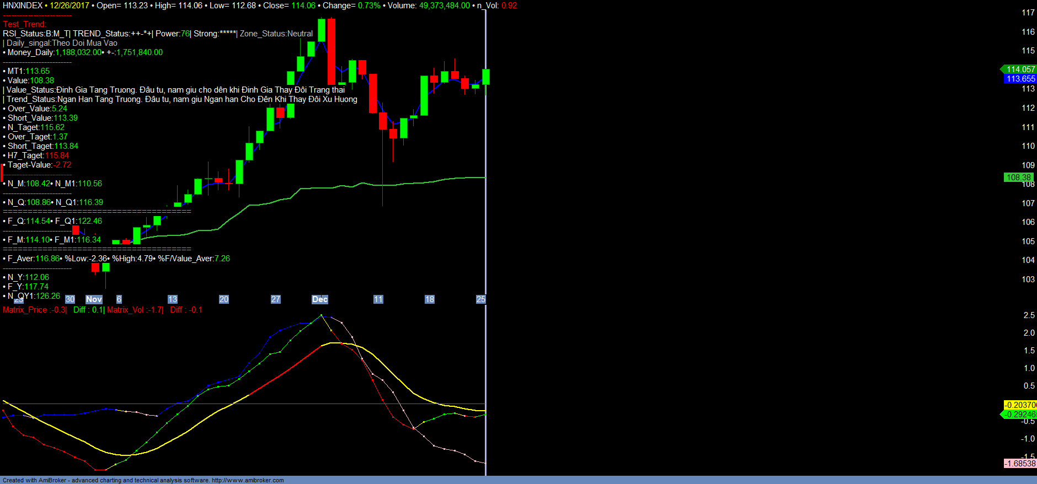This screenshot has width=1037, height=484.
Task: Click the Close= 114.06 value in the header
Action: coord(289,6)
